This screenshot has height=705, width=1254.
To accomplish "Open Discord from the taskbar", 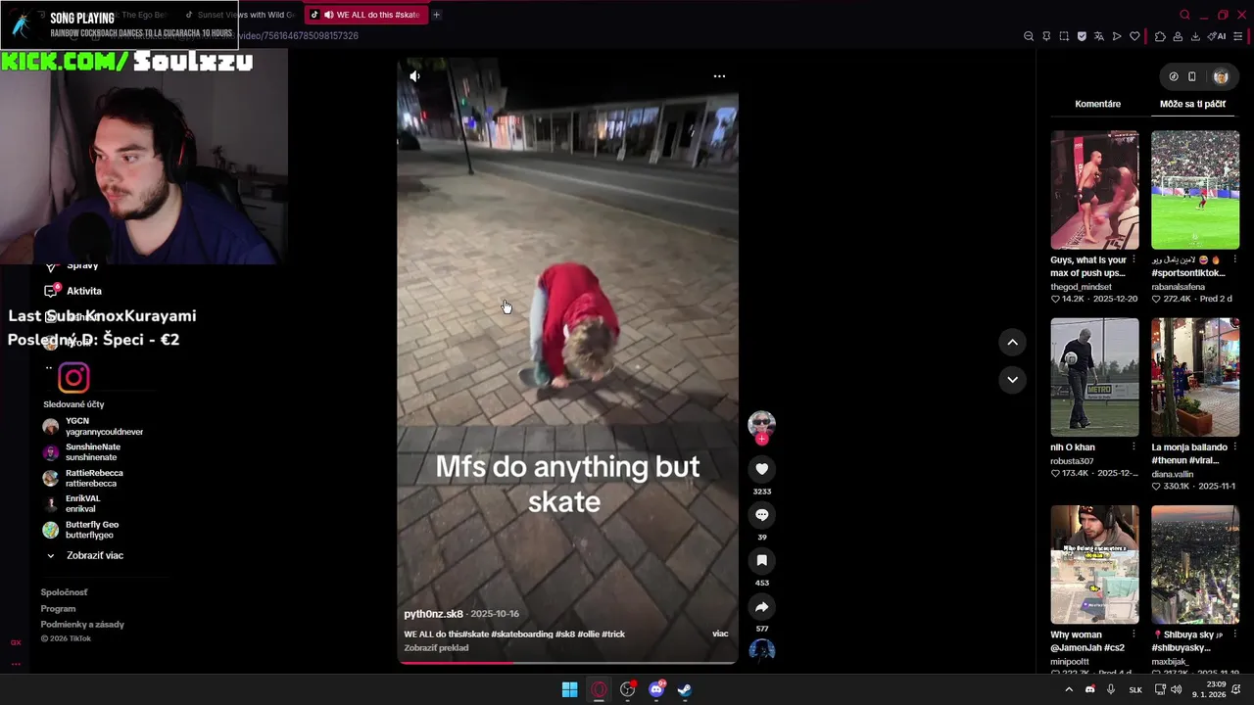I will [656, 689].
